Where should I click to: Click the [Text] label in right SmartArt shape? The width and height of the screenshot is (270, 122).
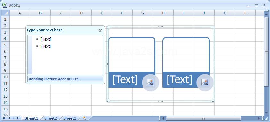(179, 79)
